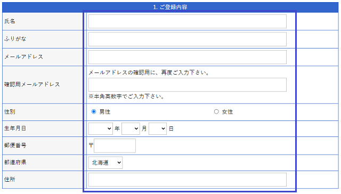Click the header '1. ご登録内容'
This screenshot has width=341, height=194.
[170, 7]
